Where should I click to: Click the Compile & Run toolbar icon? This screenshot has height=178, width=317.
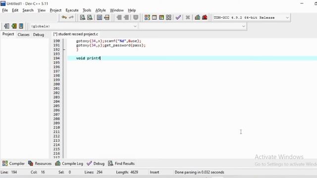161,18
